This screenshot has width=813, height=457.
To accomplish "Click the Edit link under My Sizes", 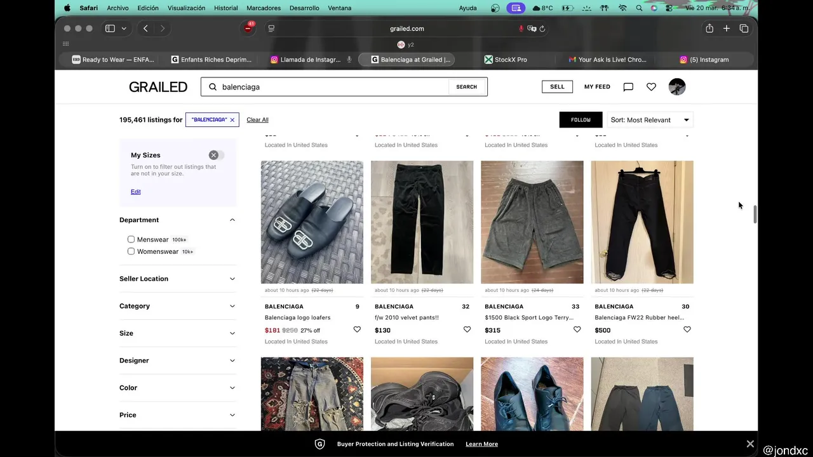I will pyautogui.click(x=136, y=192).
